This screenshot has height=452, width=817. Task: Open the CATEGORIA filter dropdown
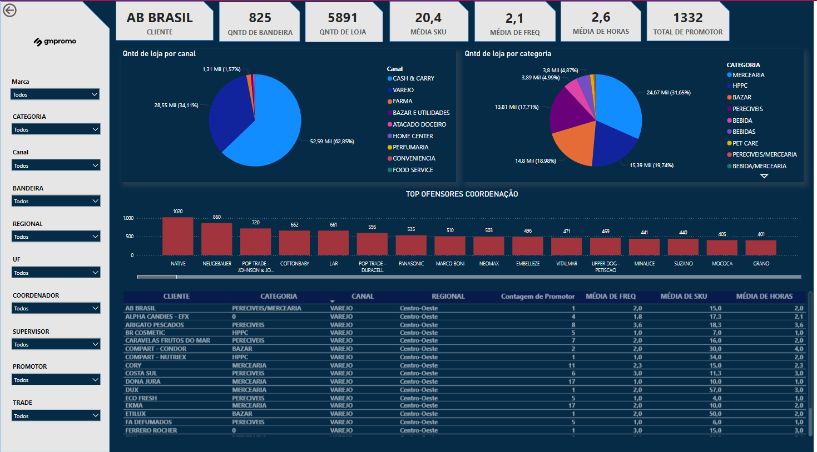coord(56,129)
